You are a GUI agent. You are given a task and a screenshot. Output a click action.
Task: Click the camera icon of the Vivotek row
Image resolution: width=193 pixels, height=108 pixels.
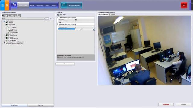(7, 34)
